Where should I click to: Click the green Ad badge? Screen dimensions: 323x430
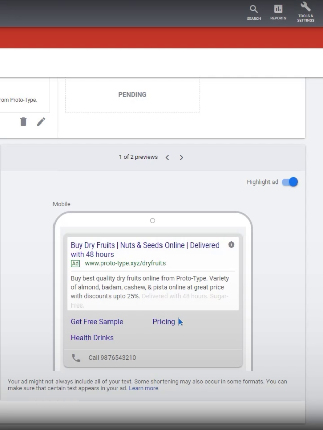click(75, 263)
